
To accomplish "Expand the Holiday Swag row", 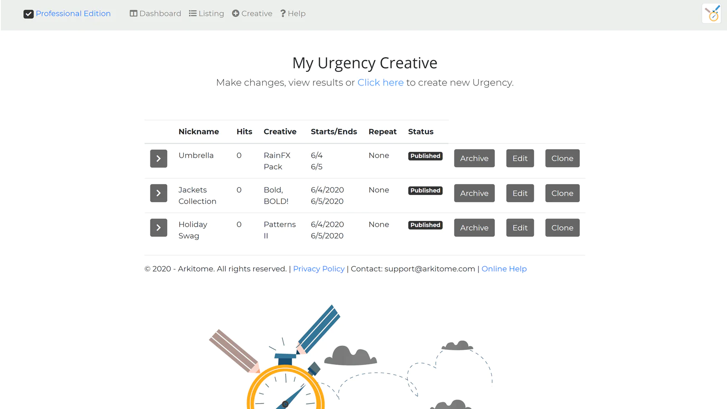I will click(x=159, y=228).
